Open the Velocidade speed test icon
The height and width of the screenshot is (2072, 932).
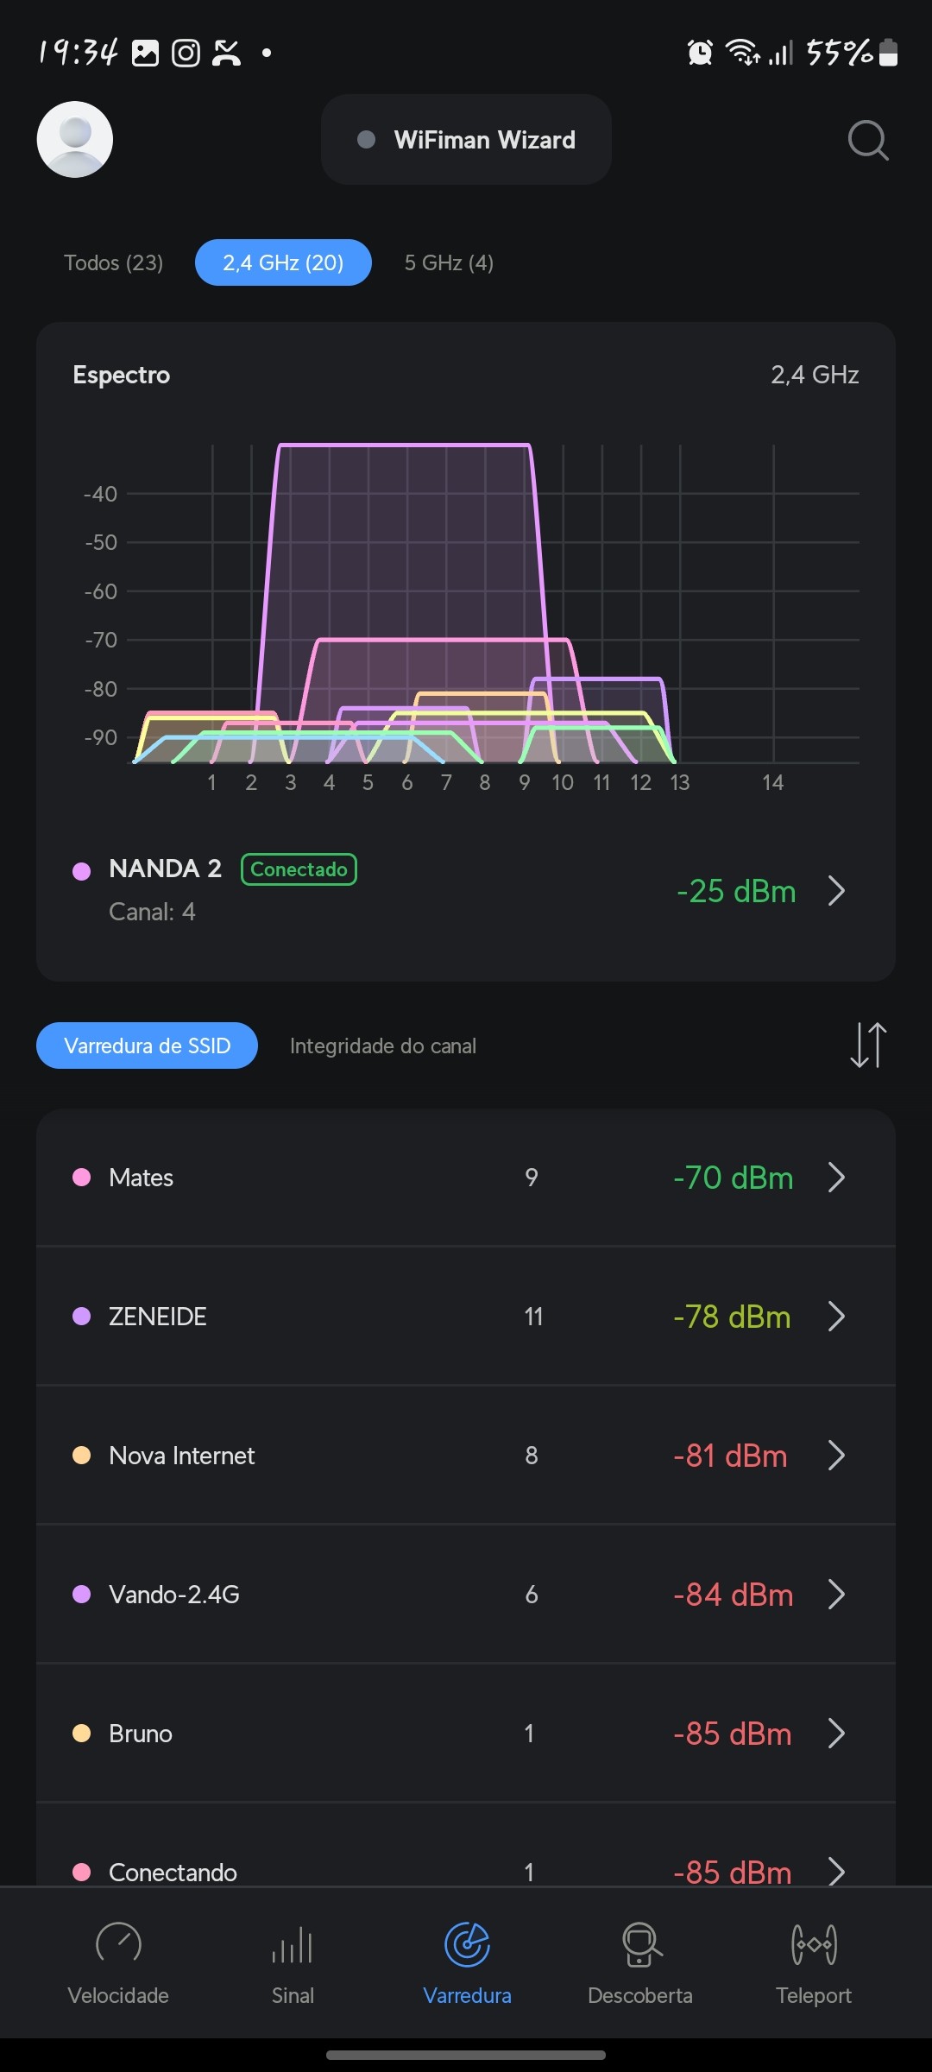[x=118, y=1945]
